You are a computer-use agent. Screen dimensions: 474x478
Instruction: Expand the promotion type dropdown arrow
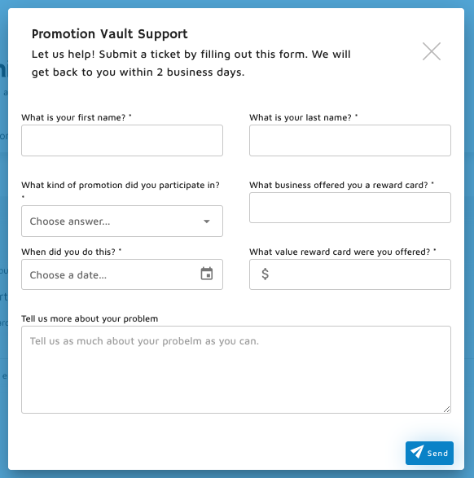207,221
